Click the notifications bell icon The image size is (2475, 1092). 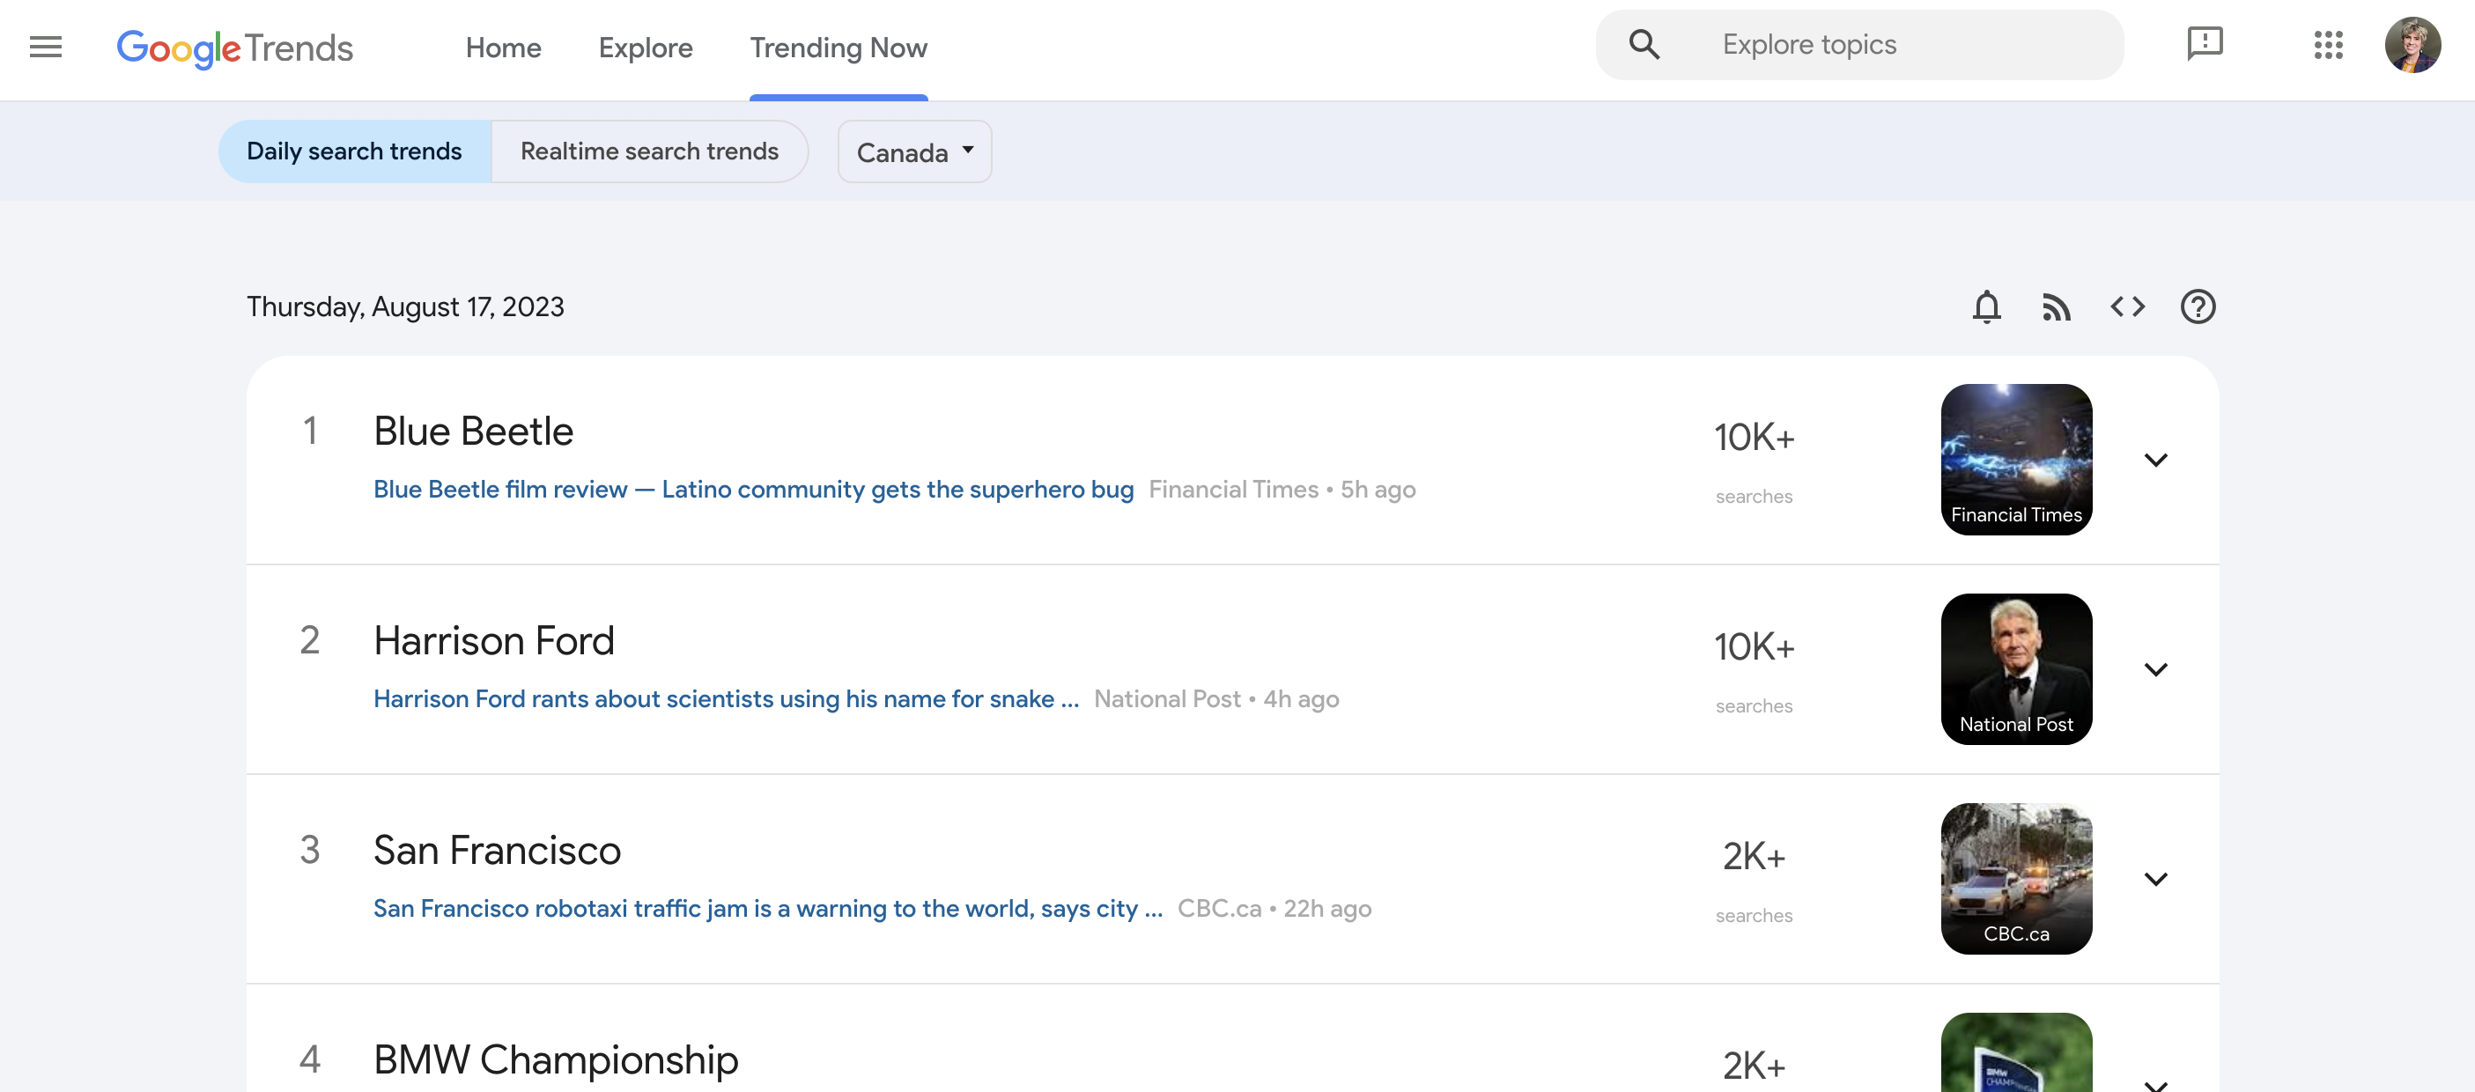tap(1987, 306)
